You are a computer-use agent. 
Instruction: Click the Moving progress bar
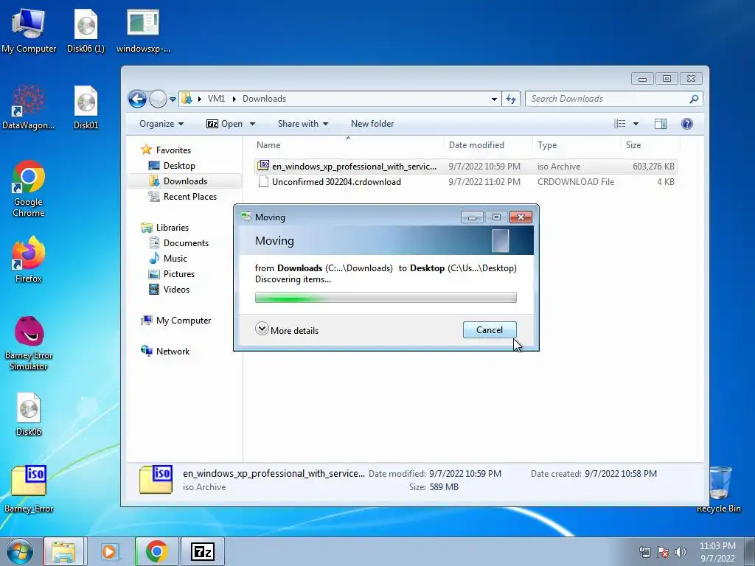click(x=386, y=298)
